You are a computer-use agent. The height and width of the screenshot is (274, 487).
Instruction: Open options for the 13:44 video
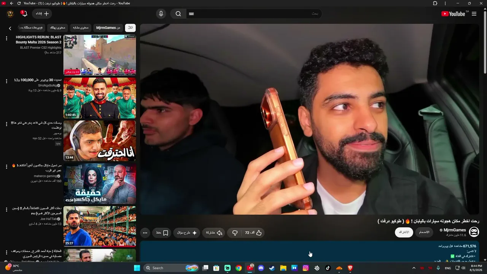coord(6,124)
